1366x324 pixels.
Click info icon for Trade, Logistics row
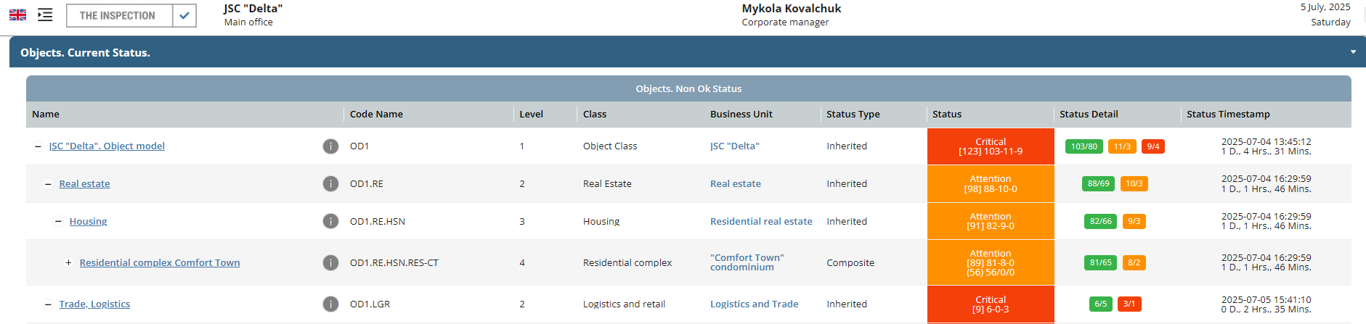pyautogui.click(x=330, y=304)
